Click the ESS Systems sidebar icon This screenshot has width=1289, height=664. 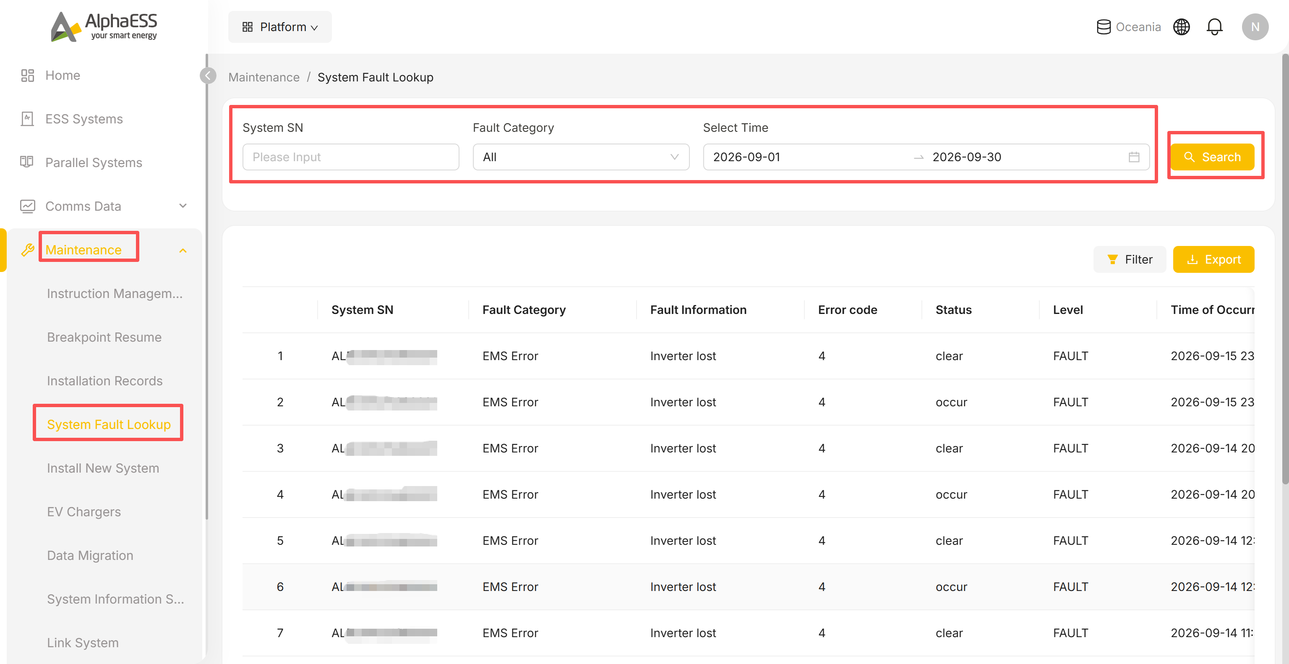[27, 119]
